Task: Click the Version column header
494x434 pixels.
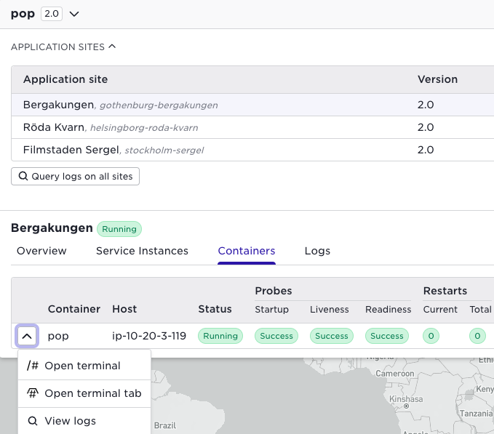Action: (437, 79)
